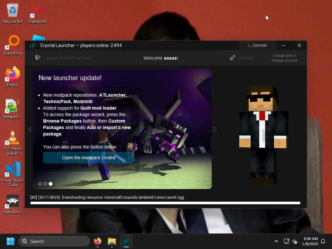Launch Visual Studio Code desktop shortcut
Screen dimensions: 332x249
click(x=13, y=174)
